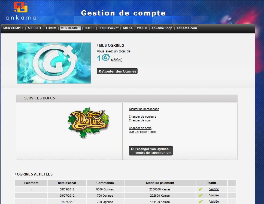Switch to the WAKFU tab

142,28
